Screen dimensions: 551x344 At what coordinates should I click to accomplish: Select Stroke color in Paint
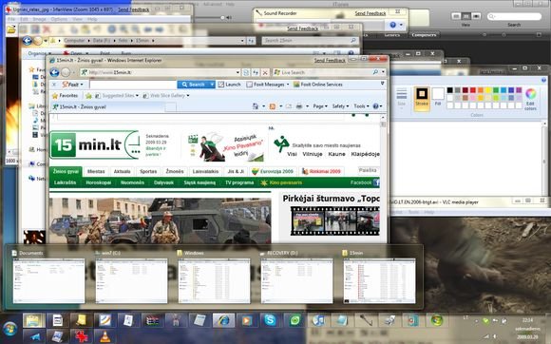point(422,98)
